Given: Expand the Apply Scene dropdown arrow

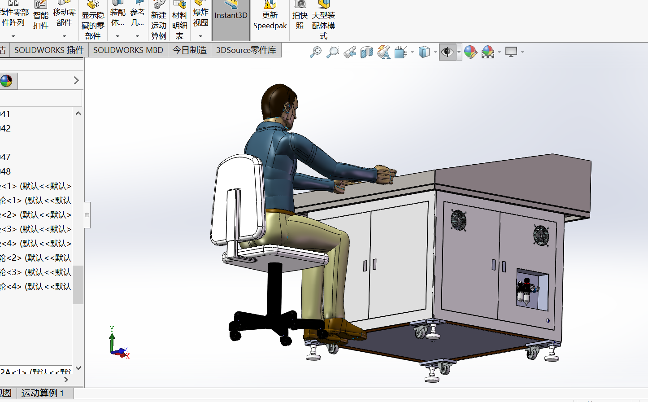Looking at the screenshot, I should pos(499,52).
